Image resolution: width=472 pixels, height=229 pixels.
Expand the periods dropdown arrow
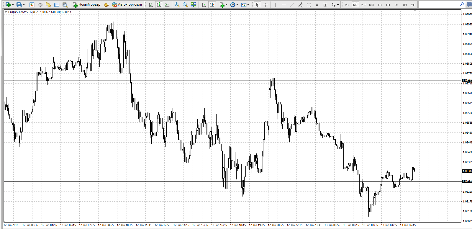[237, 5]
